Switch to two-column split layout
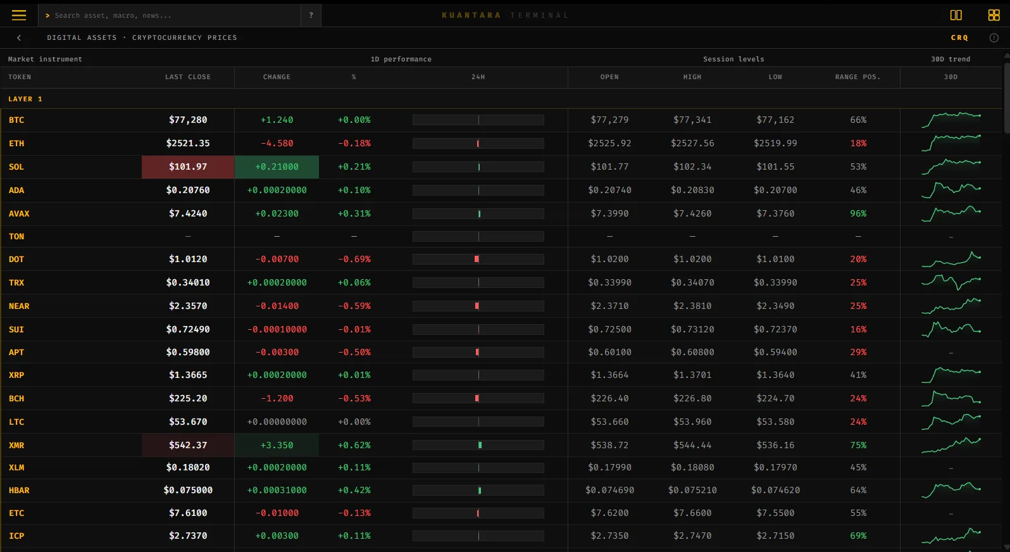Screen dimensions: 1010x552 click(x=956, y=15)
